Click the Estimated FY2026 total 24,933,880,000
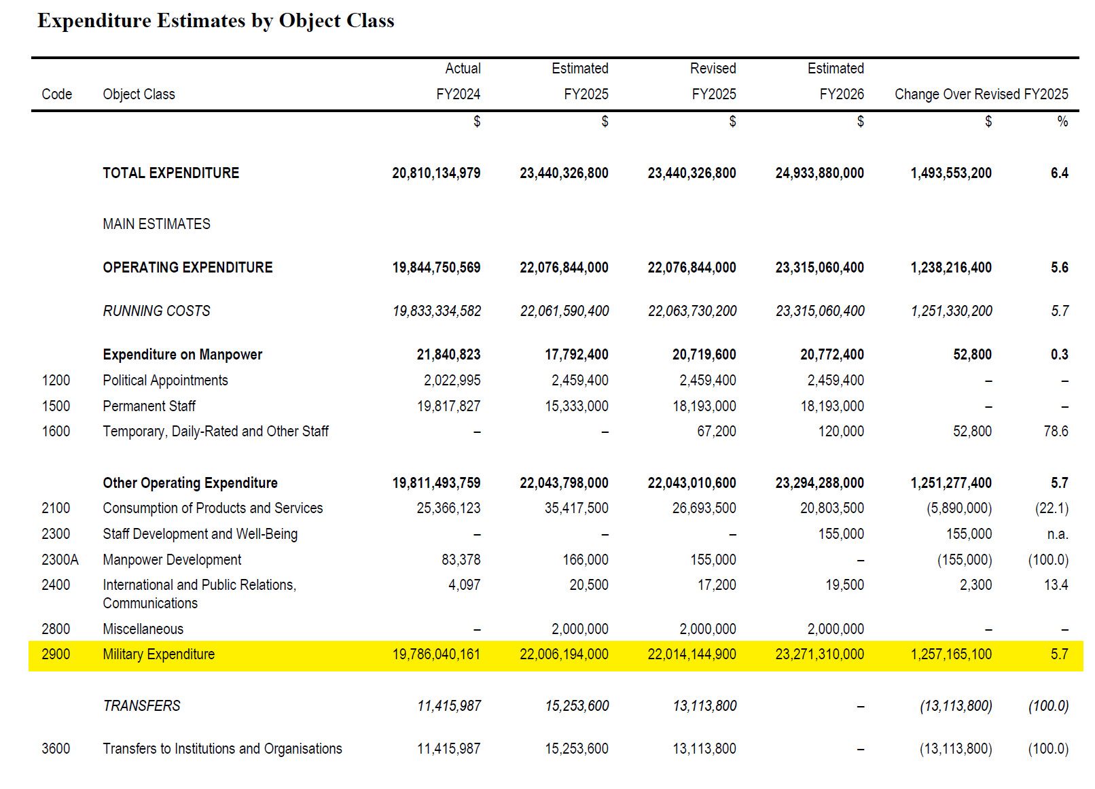The height and width of the screenshot is (789, 1095). point(819,173)
